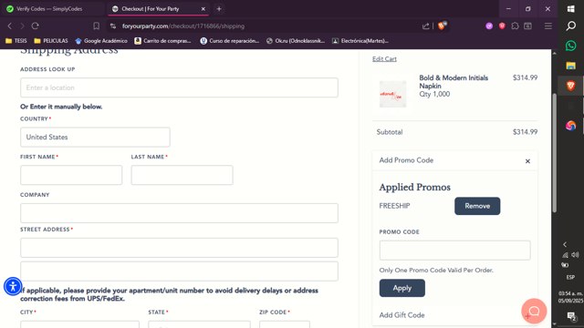Open the PELICULAS bookmarks folder
The image size is (584, 328).
point(51,41)
